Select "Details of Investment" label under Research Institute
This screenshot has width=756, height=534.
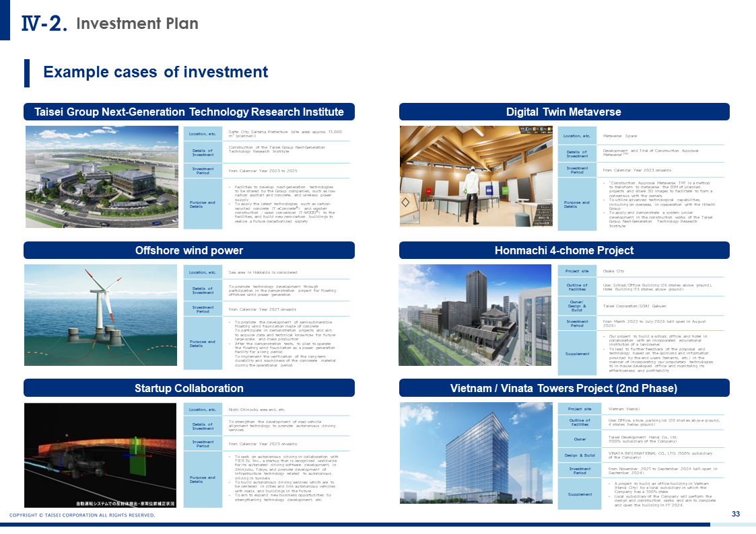pos(203,153)
